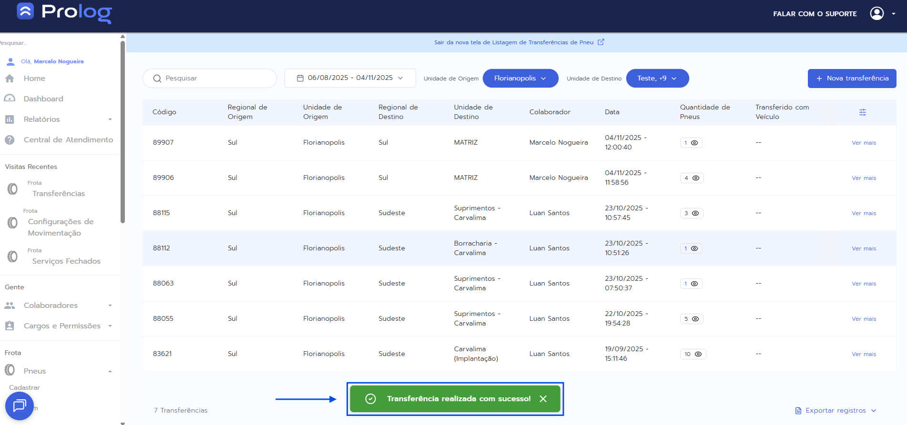Open the chat support bubble
907x425 pixels.
coord(20,406)
